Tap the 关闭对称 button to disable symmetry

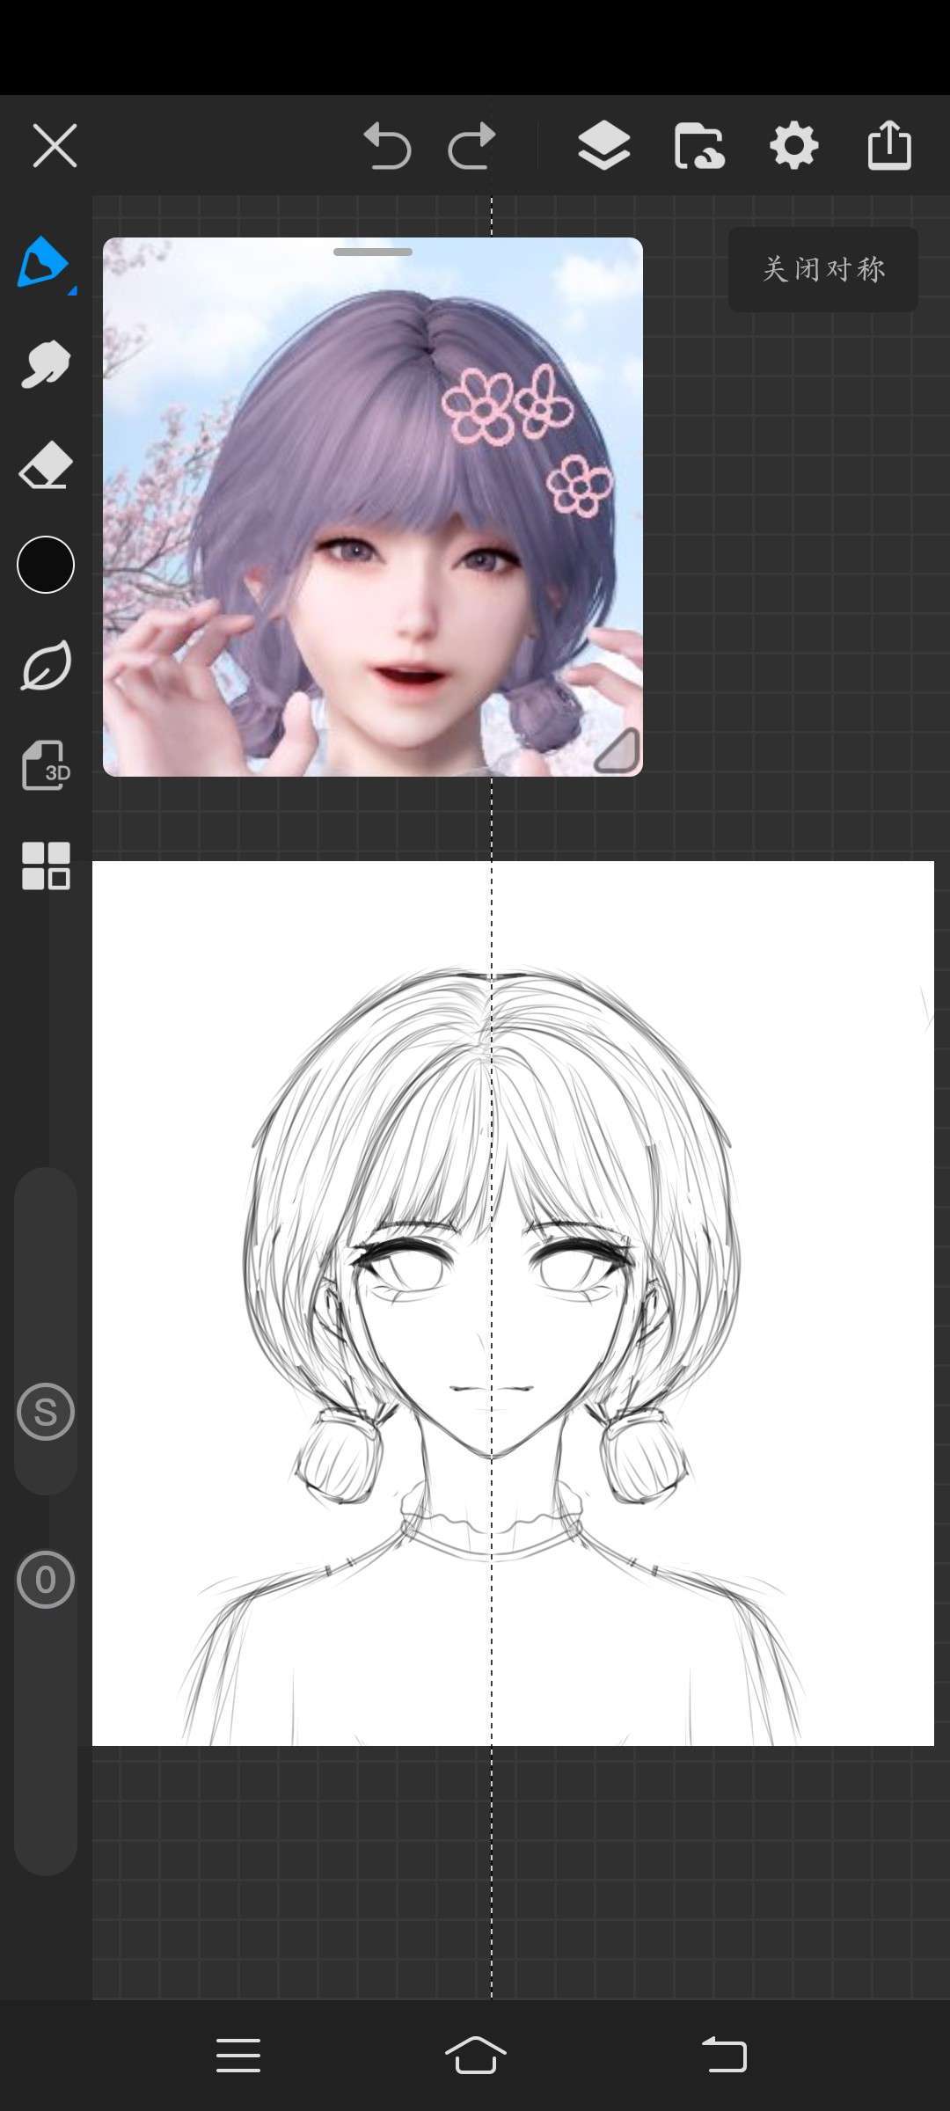[823, 269]
